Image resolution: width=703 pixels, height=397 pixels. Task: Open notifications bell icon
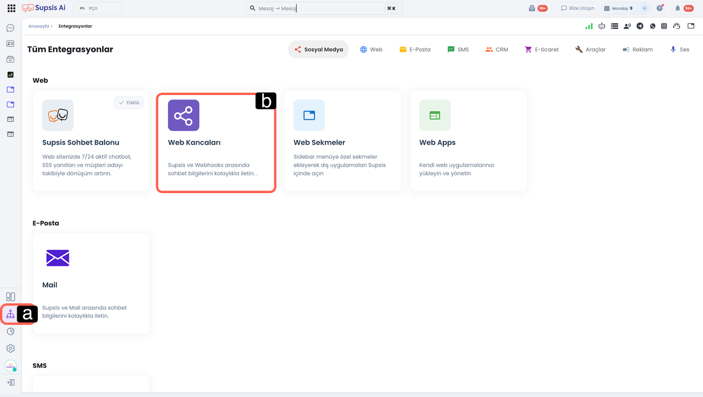678,8
